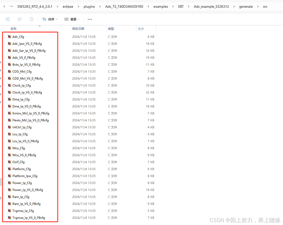Open the toolbar more options ellipsis
The width and height of the screenshot is (283, 225).
(90, 19)
